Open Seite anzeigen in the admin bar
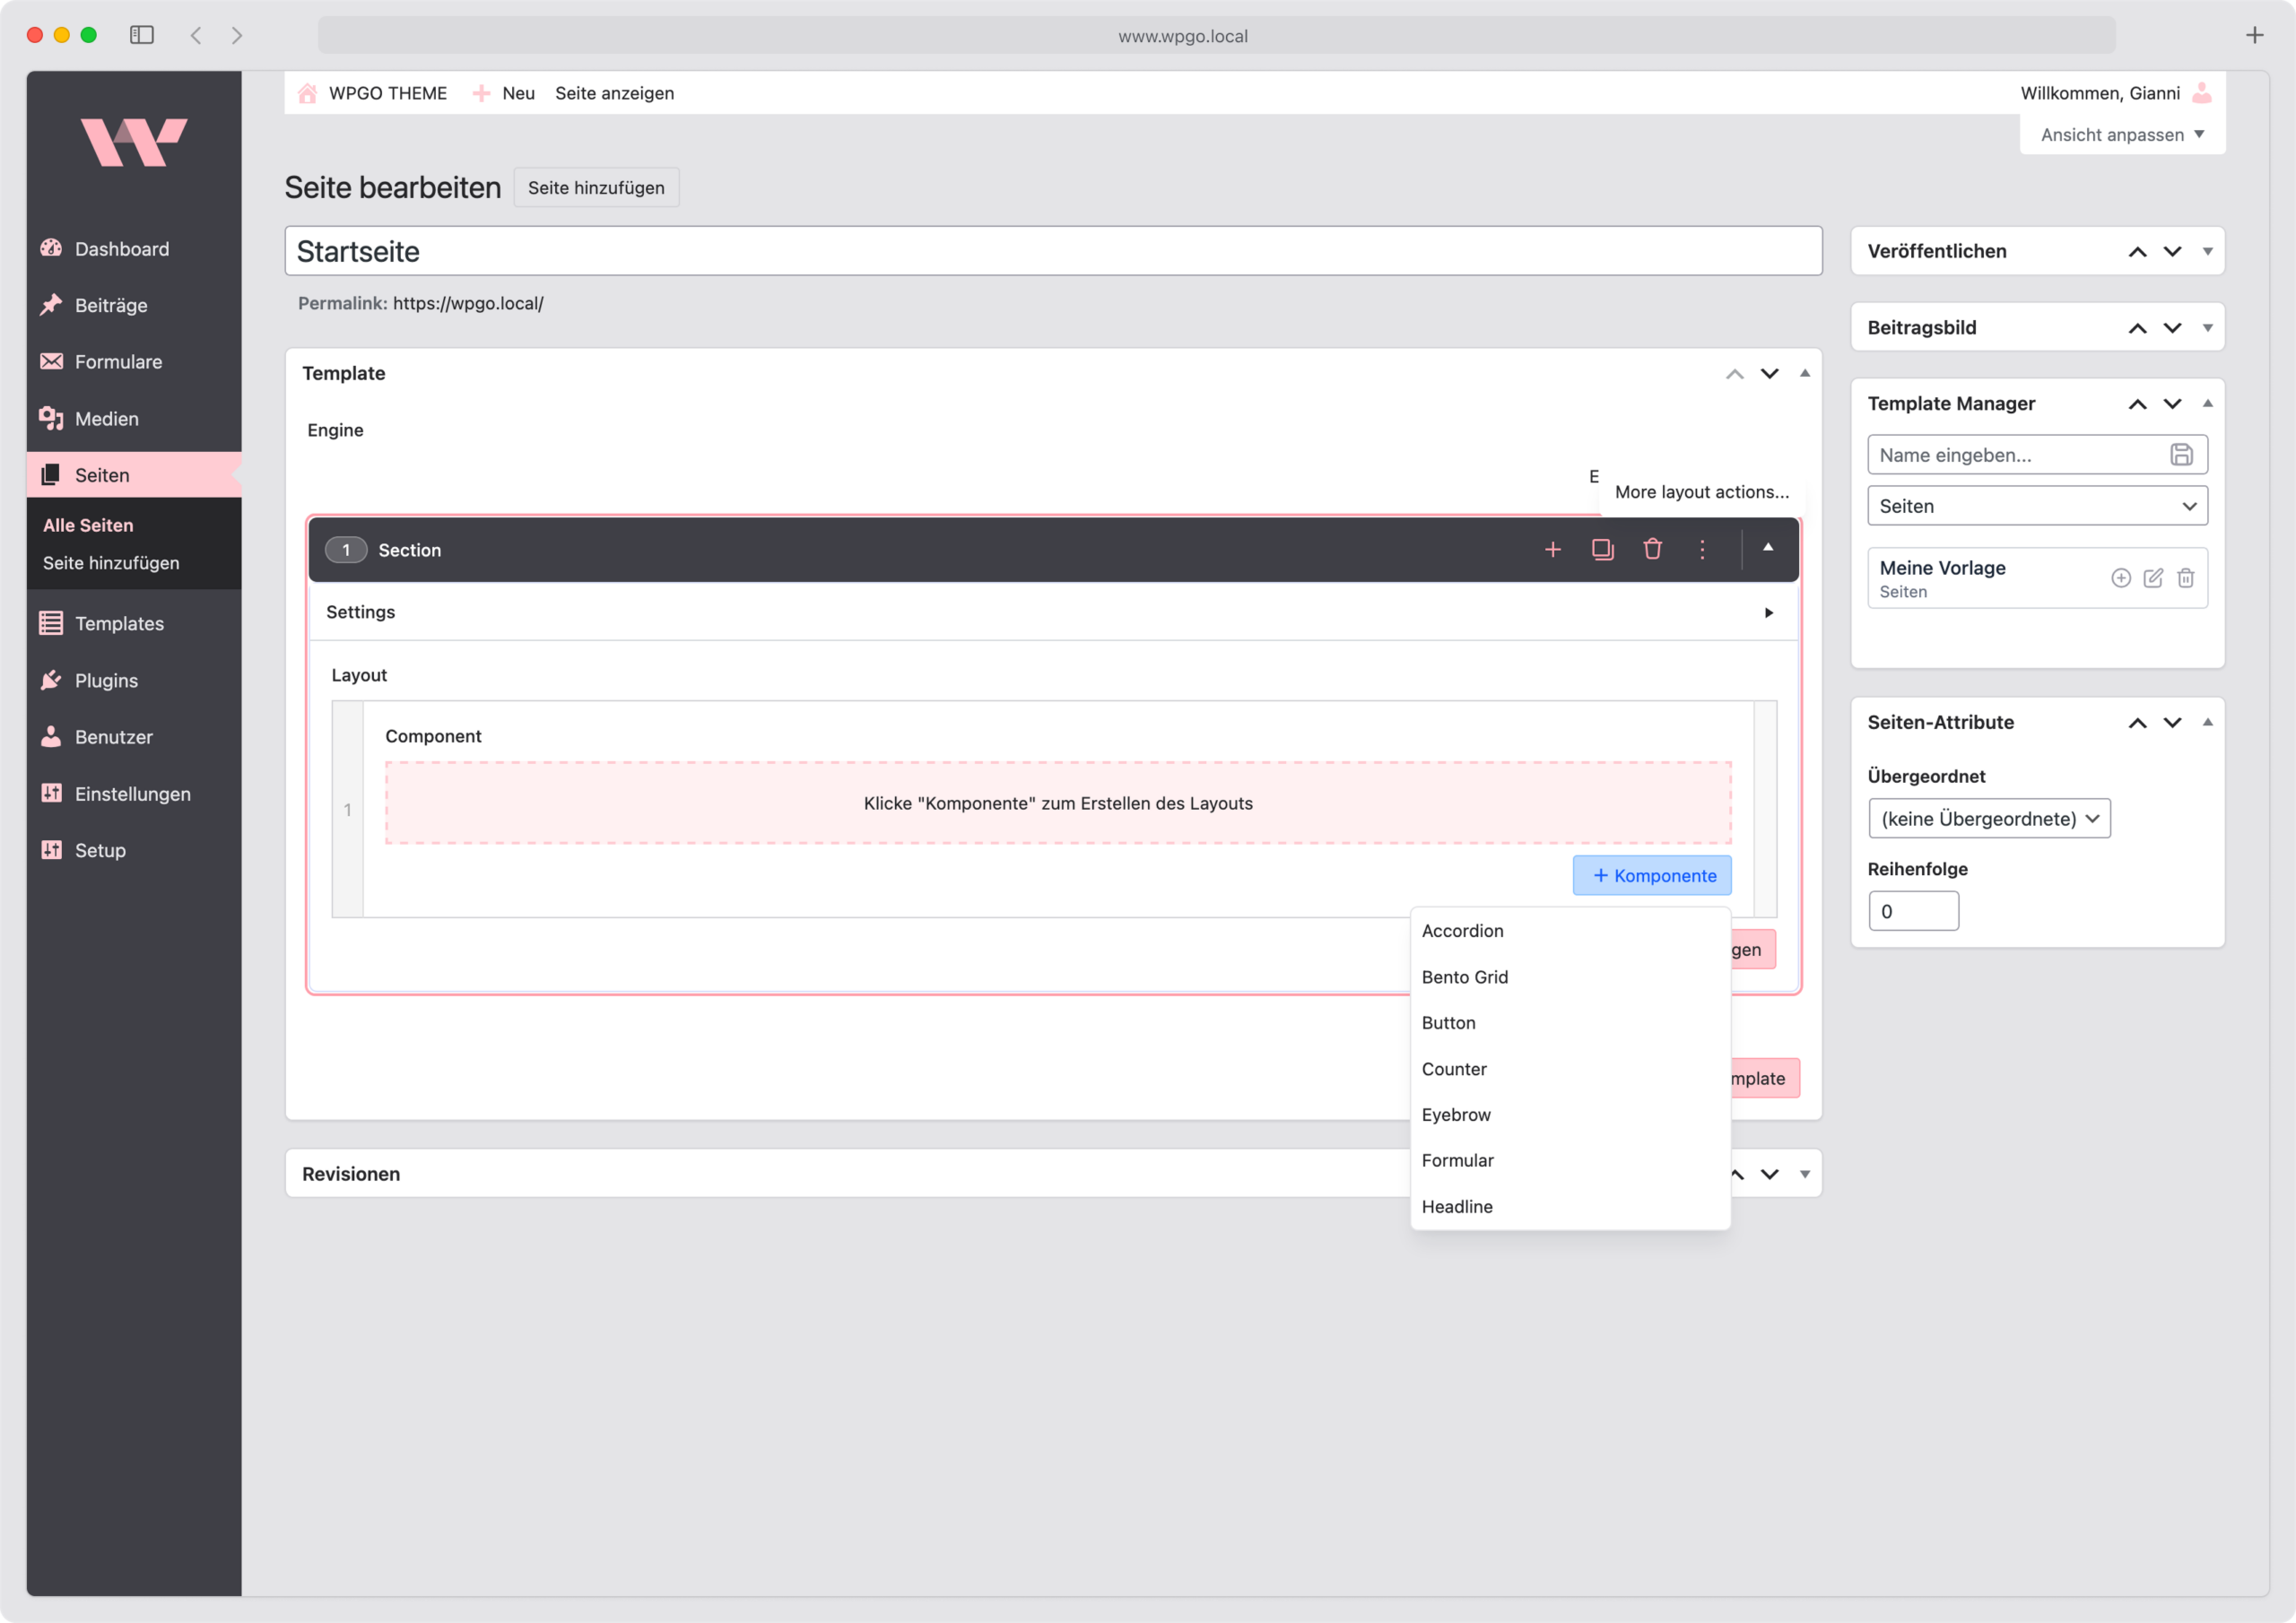The height and width of the screenshot is (1623, 2296). tap(615, 93)
